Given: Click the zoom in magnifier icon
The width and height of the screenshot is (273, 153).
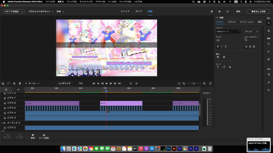Looking at the screenshot, I should click(x=204, y=83).
